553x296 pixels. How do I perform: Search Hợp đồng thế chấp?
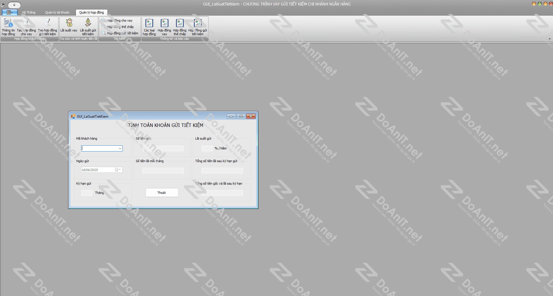tap(118, 27)
